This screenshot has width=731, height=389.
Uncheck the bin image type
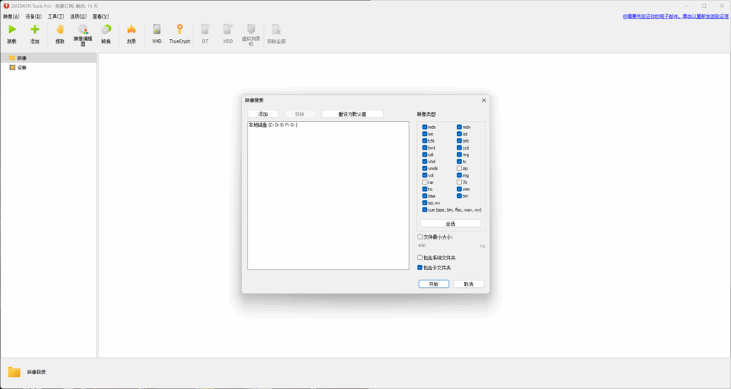coord(459,197)
